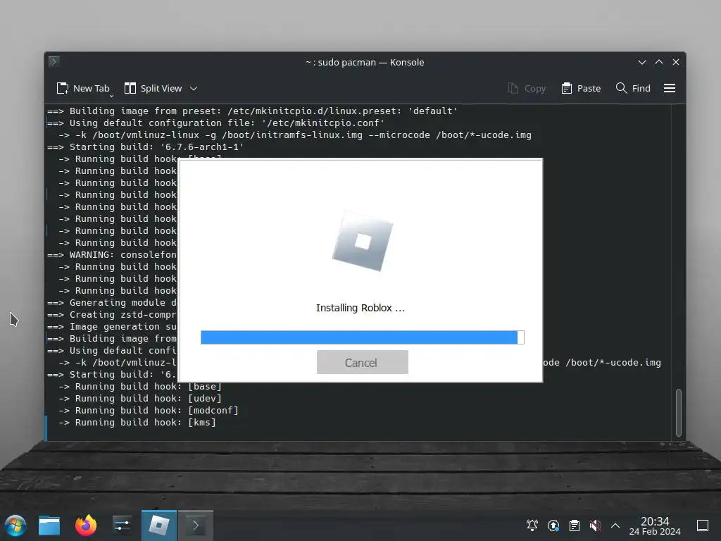Open system updates tray icon
This screenshot has width=721, height=541.
(x=553, y=526)
